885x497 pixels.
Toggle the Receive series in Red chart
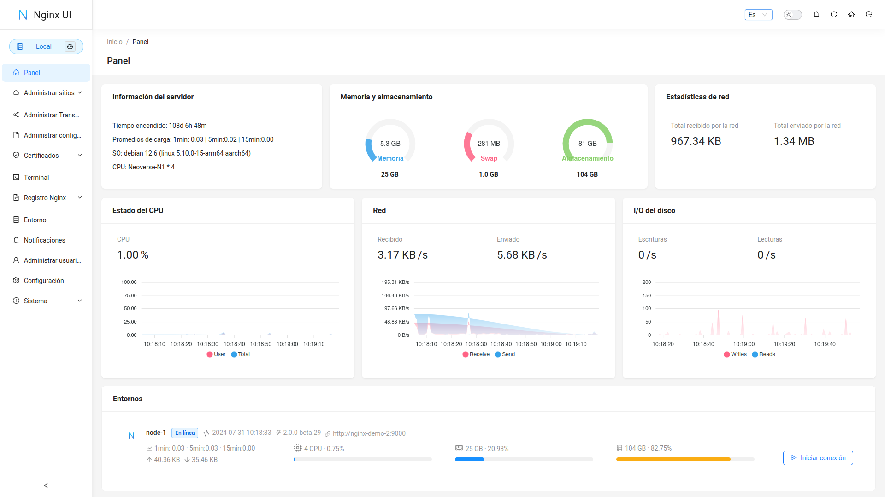coord(476,354)
